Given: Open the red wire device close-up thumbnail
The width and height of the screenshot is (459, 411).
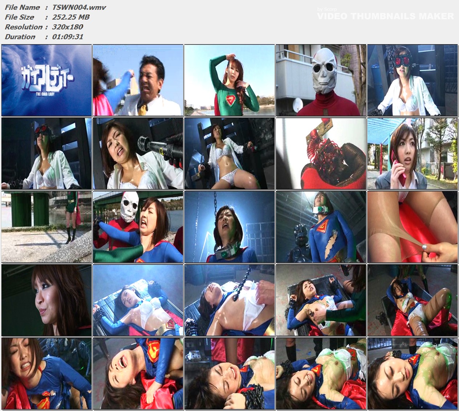Looking at the screenshot, I should coord(321,154).
